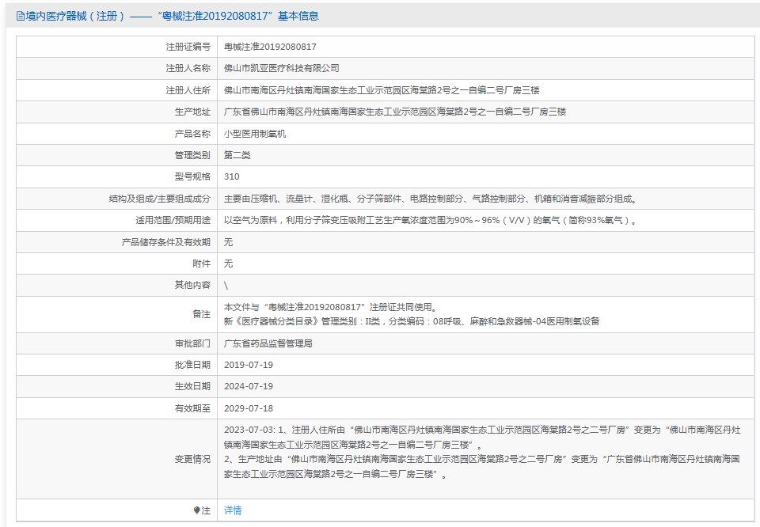The width and height of the screenshot is (760, 527).
Task: Click the 产品名称 label
Action: click(192, 134)
